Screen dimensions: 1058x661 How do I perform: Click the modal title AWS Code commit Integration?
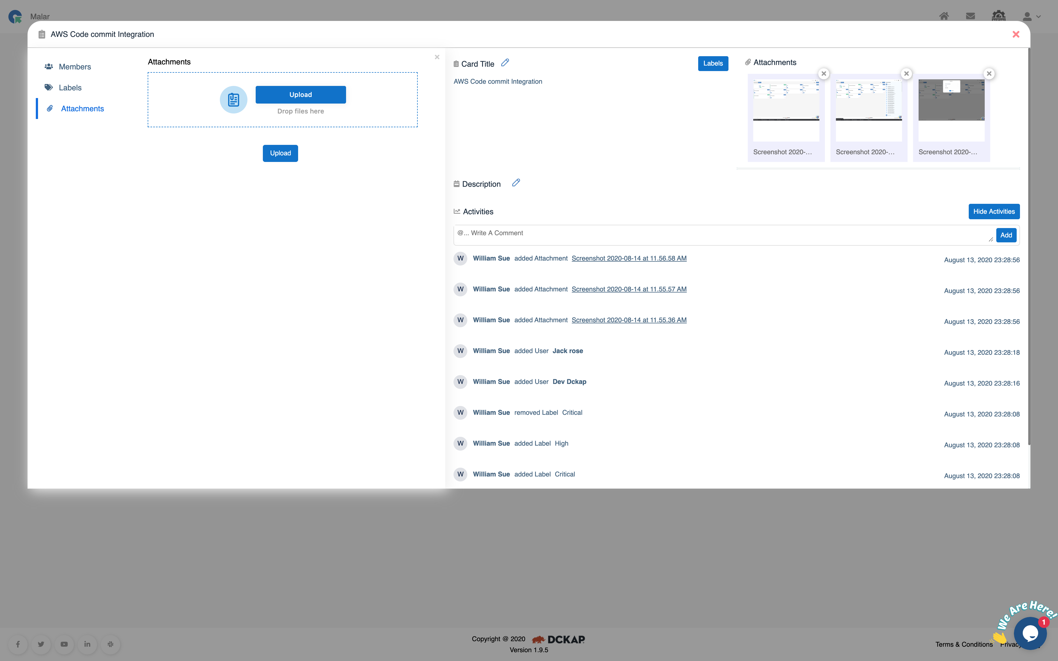coord(102,34)
